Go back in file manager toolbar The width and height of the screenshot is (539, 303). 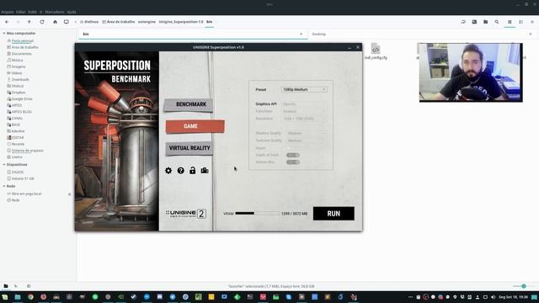(7, 22)
